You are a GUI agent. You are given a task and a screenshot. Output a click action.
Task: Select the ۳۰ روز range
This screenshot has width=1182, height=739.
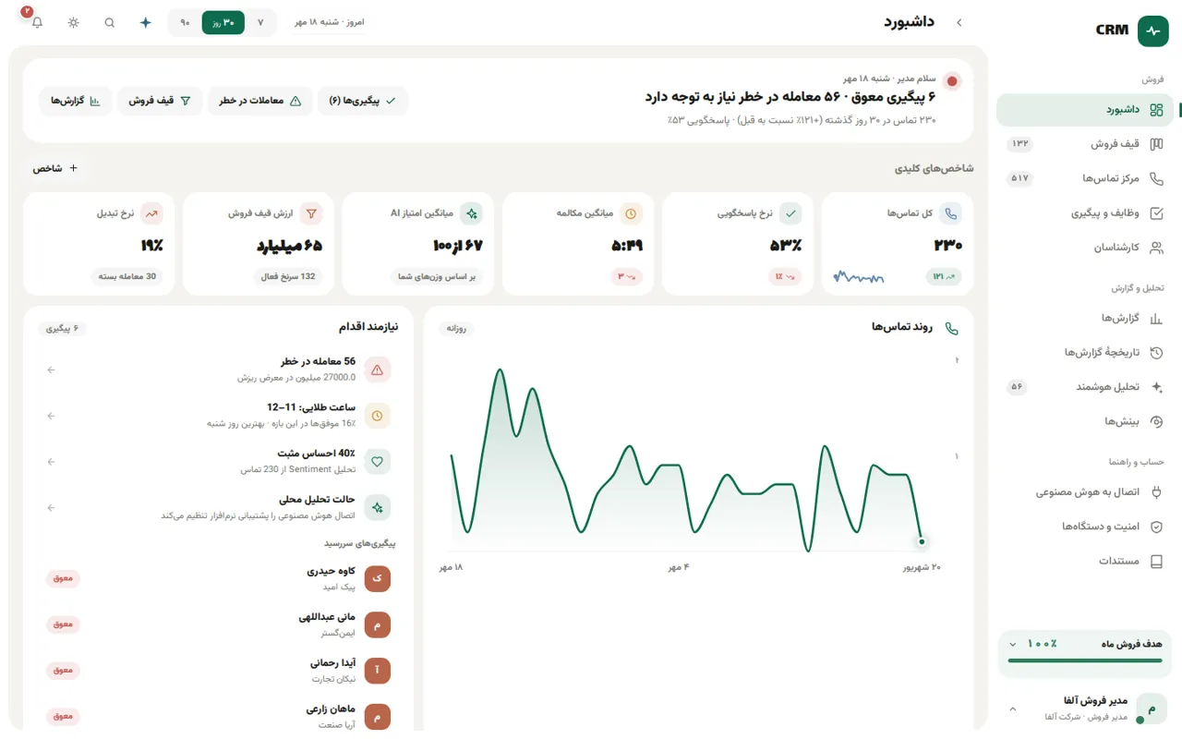point(223,22)
